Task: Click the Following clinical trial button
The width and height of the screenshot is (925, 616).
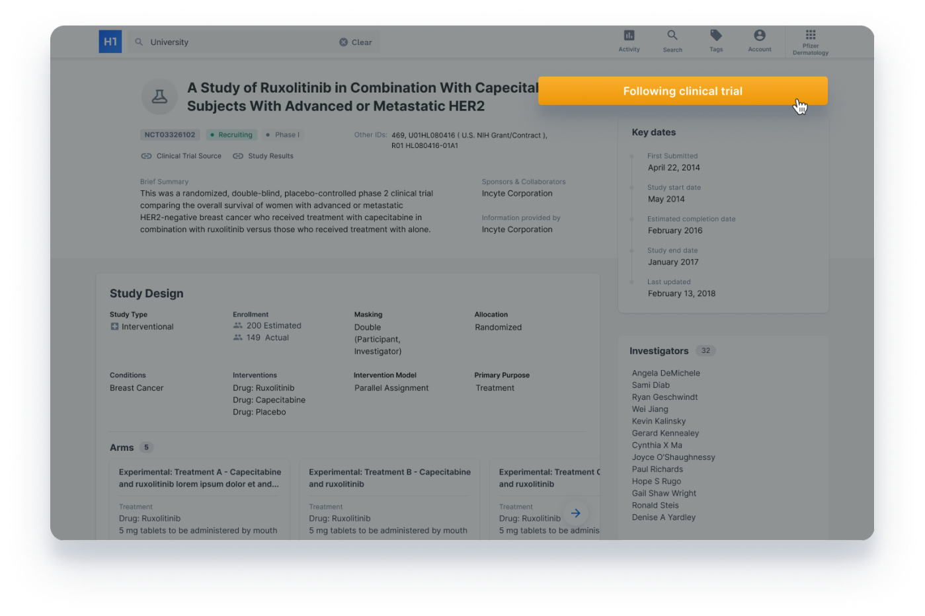Action: click(x=682, y=91)
